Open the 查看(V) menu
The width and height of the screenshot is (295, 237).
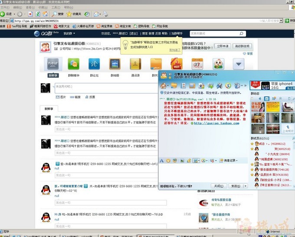pos(30,7)
